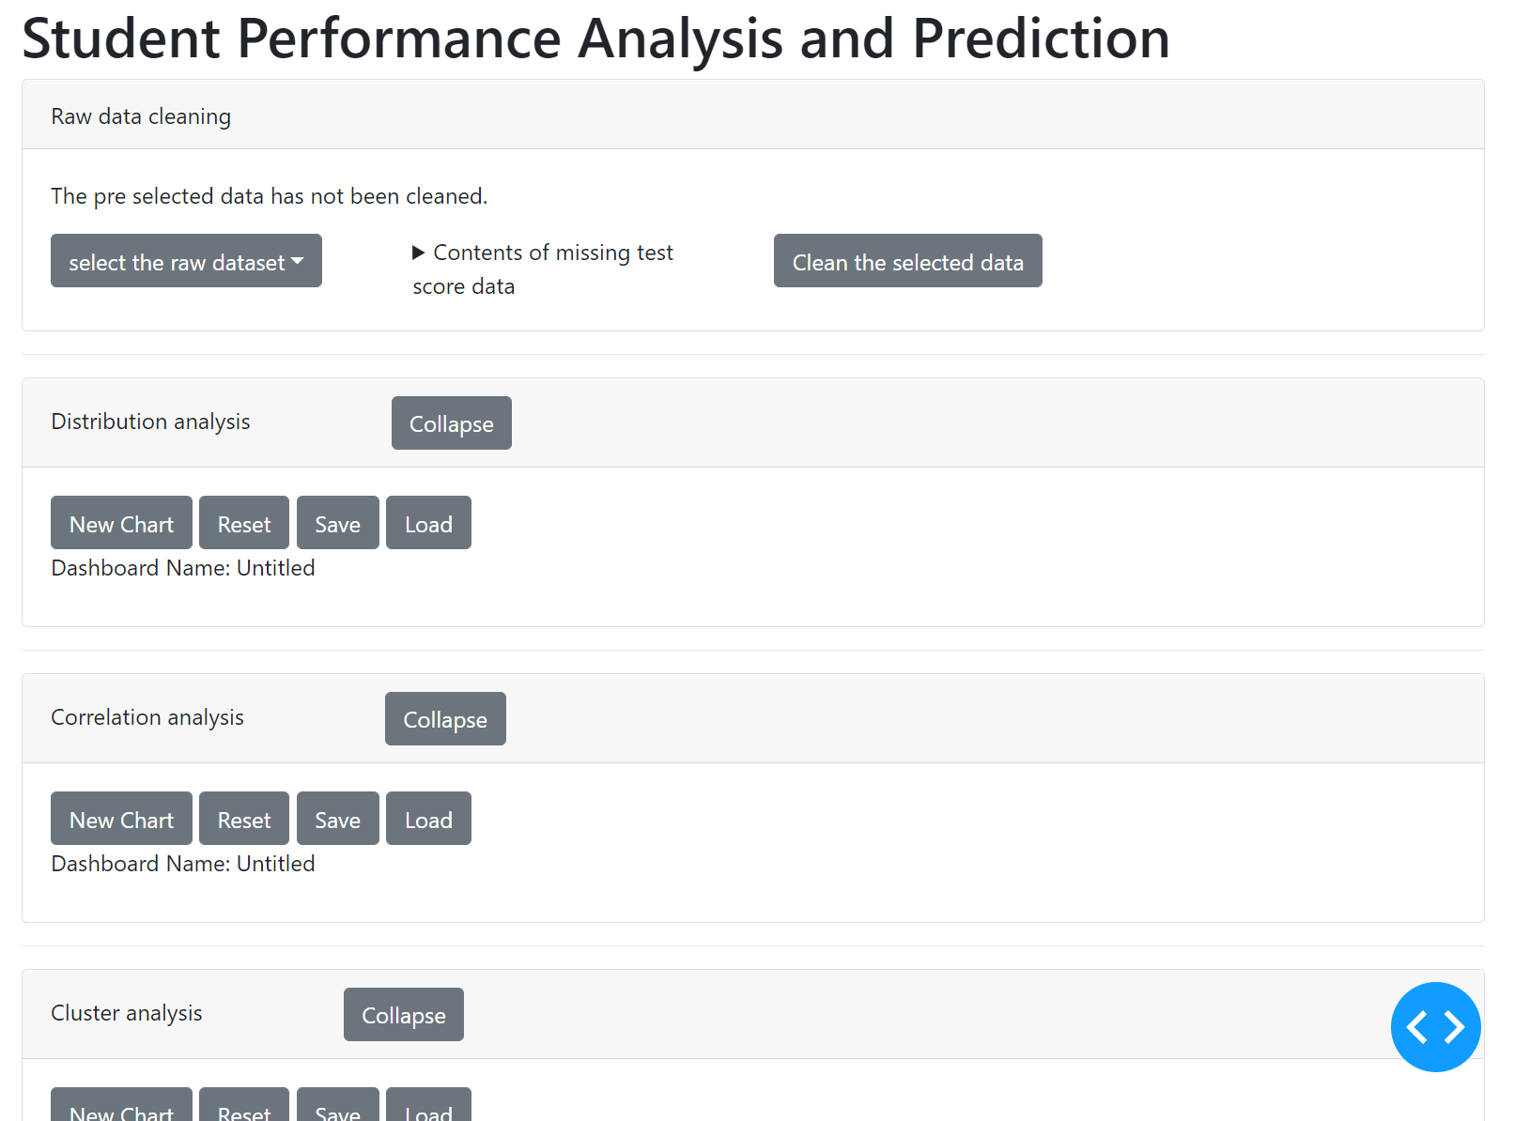Click Clean the selected data button

pos(907,261)
